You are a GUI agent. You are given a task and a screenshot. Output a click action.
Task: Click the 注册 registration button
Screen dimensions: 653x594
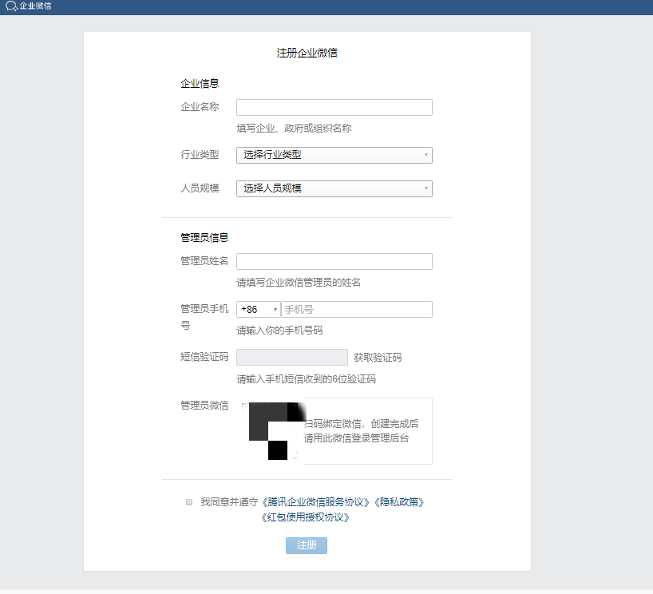[x=306, y=545]
